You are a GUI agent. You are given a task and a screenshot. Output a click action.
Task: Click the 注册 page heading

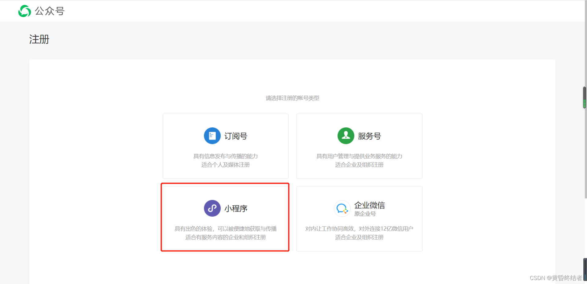(x=39, y=39)
